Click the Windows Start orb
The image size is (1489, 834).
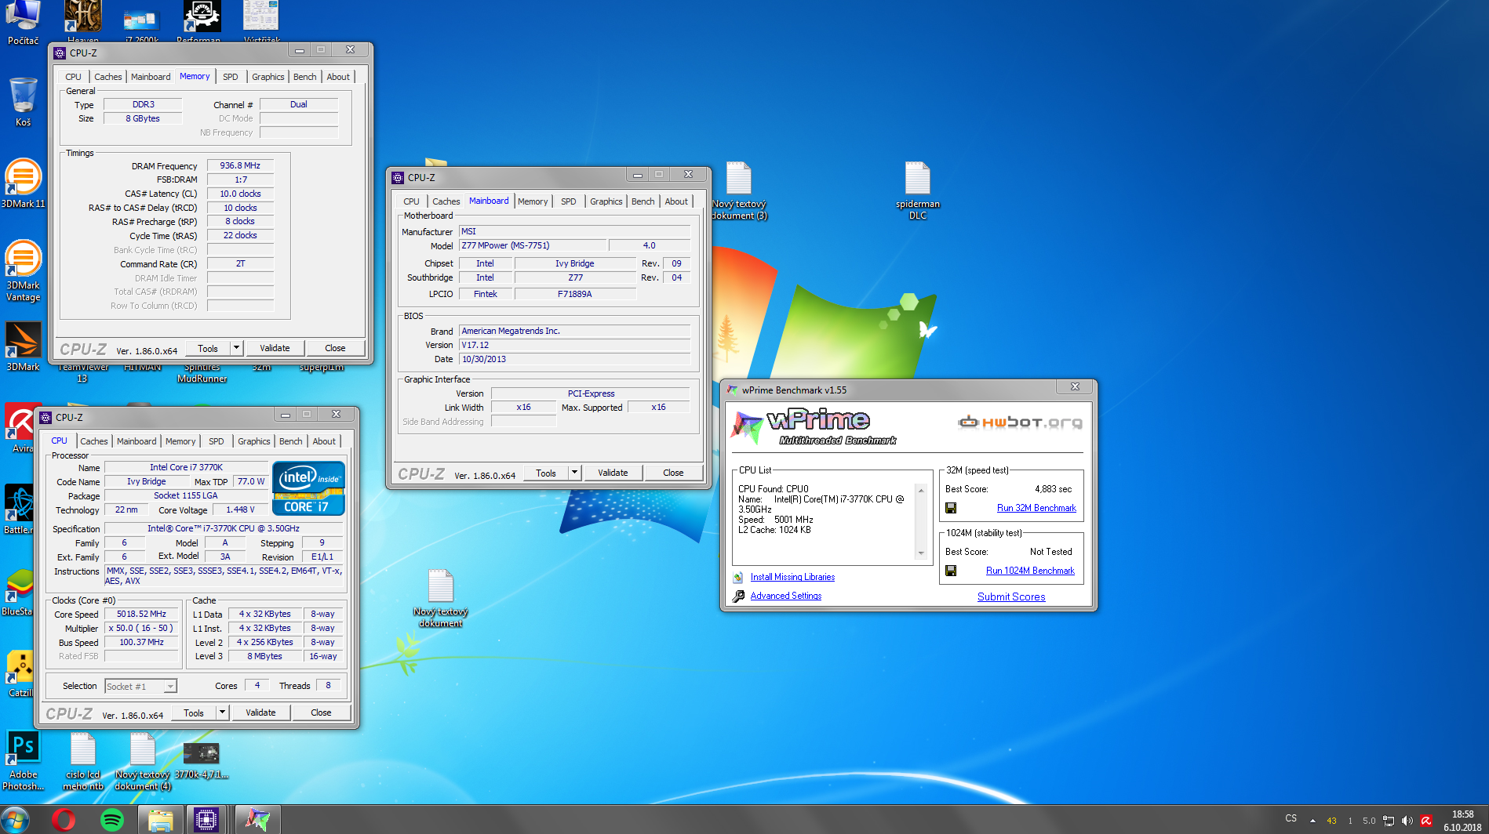(x=16, y=820)
